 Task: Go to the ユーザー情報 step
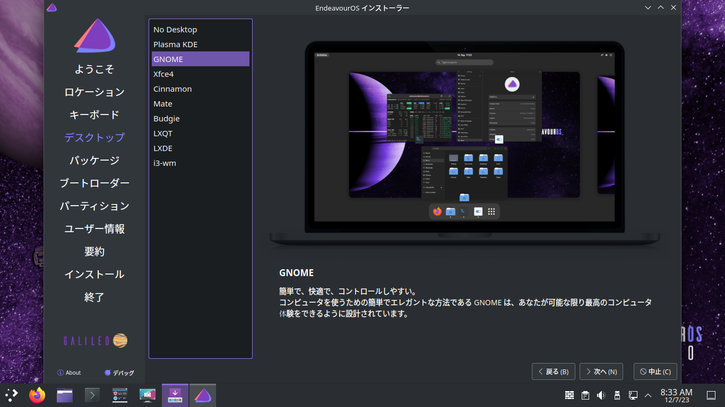[94, 229]
